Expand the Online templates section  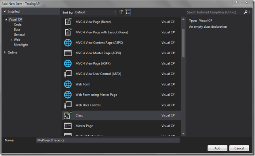[5, 52]
